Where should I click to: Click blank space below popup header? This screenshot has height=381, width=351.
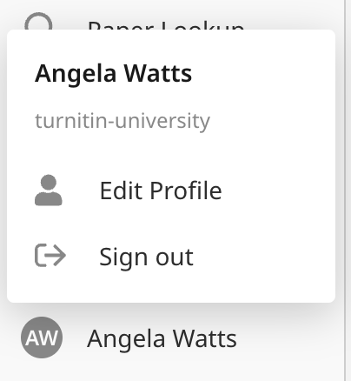pyautogui.click(x=171, y=150)
